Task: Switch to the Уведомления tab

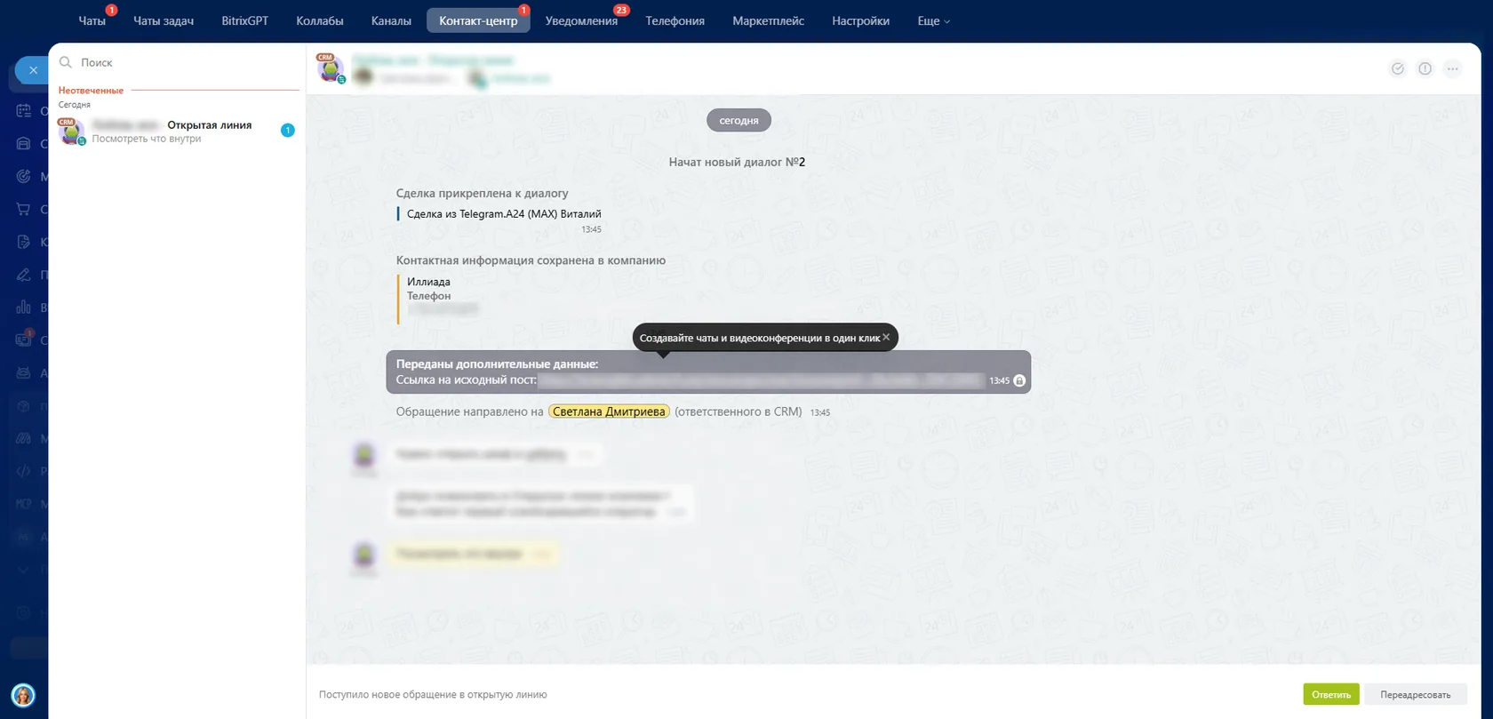Action: pyautogui.click(x=581, y=20)
